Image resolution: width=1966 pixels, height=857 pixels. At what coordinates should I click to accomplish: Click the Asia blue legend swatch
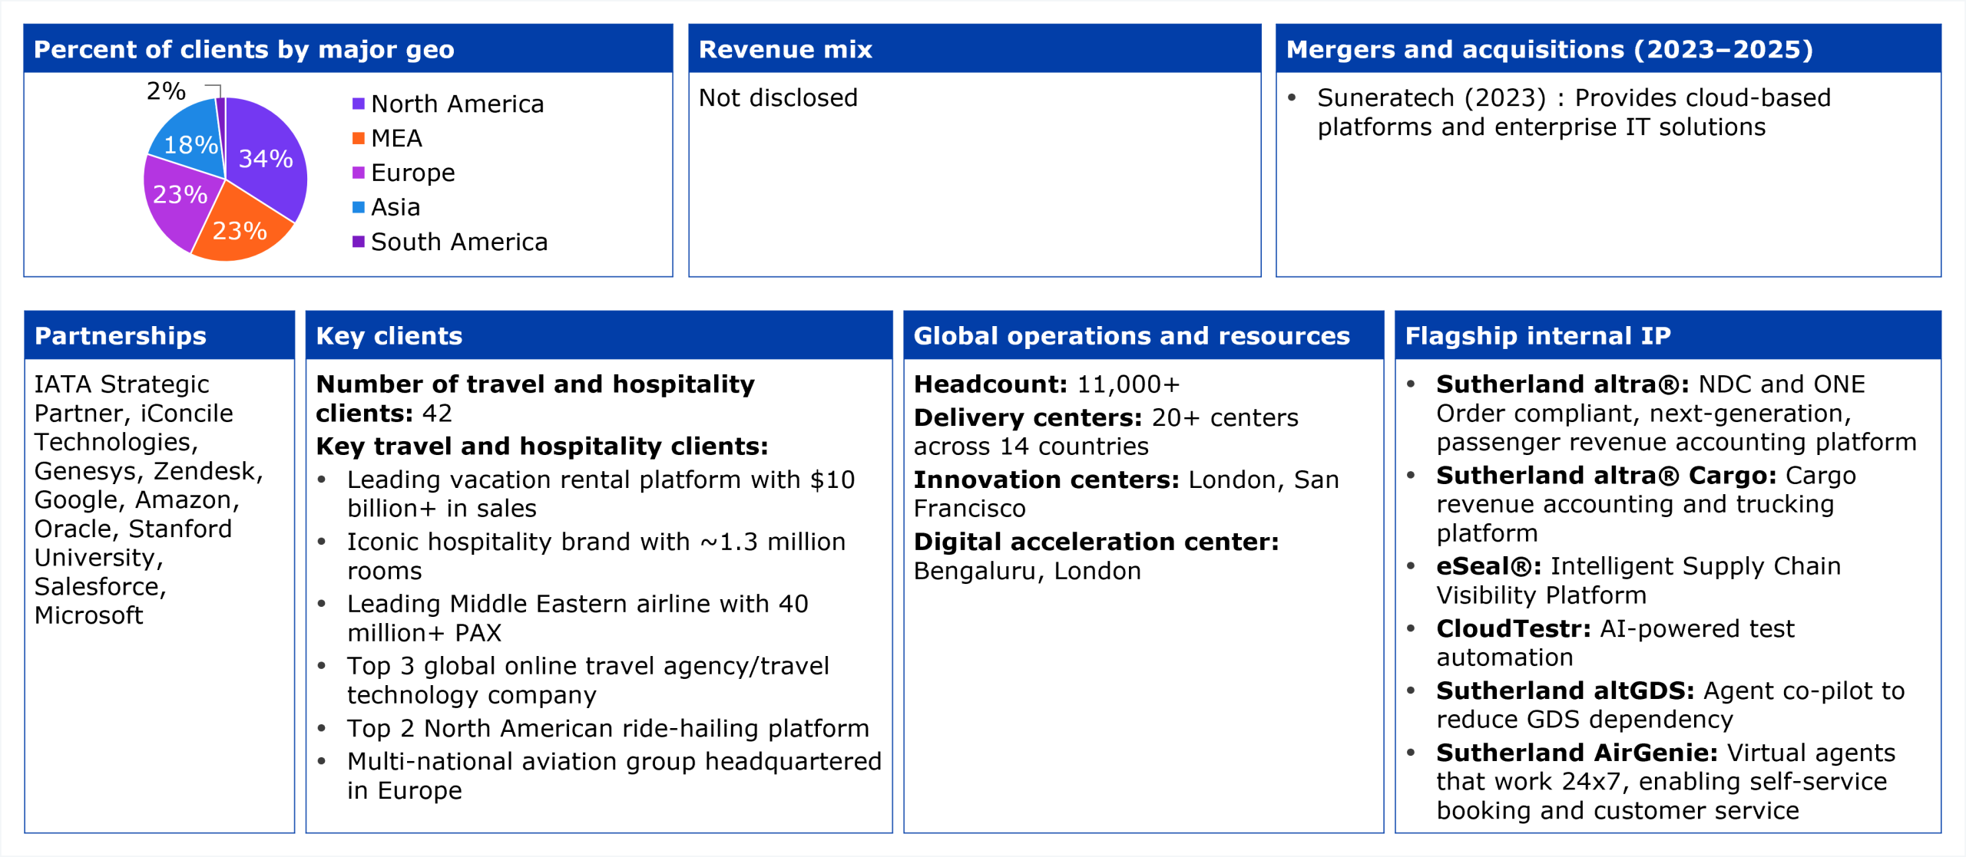tap(358, 207)
